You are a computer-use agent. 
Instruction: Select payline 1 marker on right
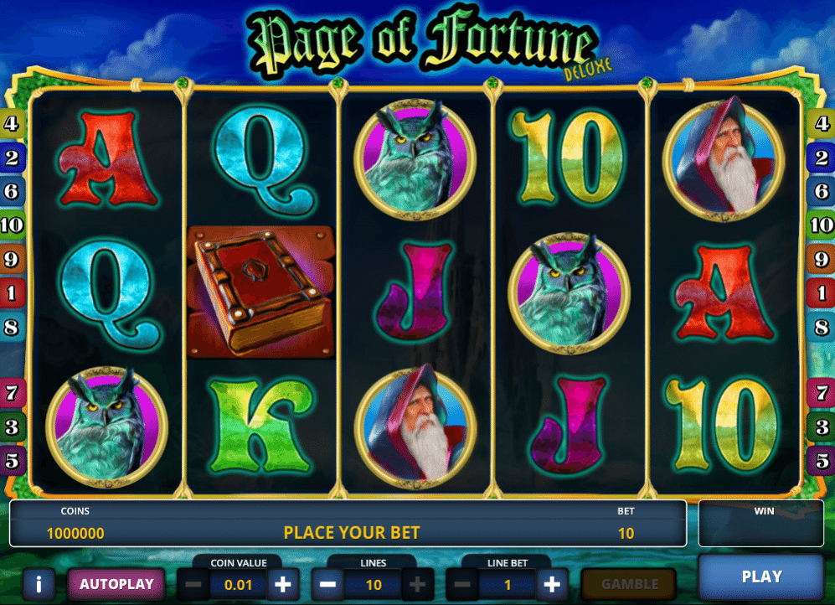[821, 292]
